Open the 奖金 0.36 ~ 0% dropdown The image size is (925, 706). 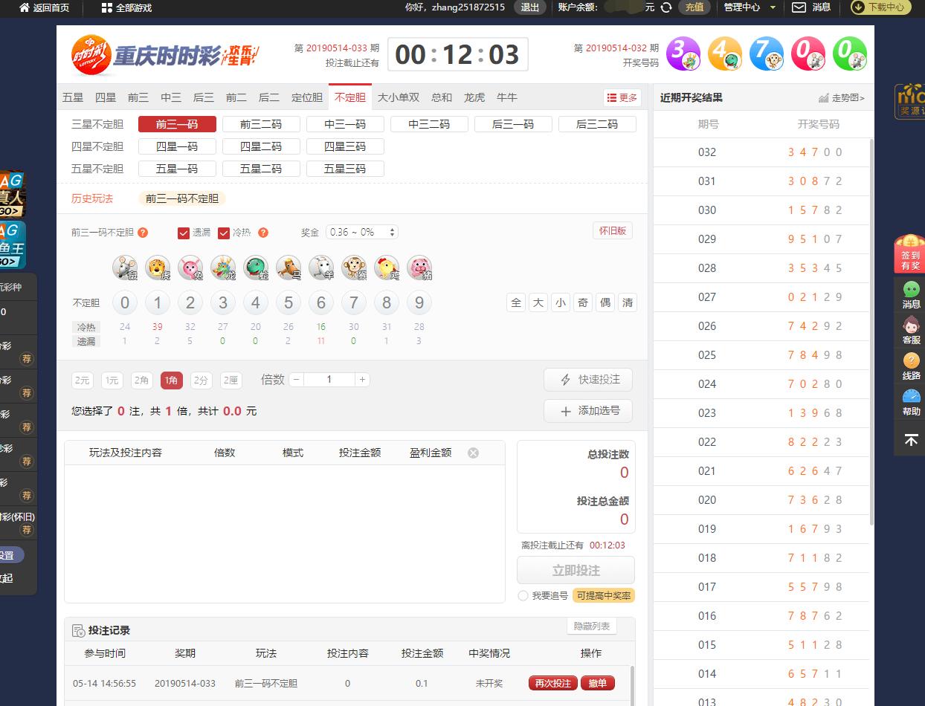click(362, 233)
